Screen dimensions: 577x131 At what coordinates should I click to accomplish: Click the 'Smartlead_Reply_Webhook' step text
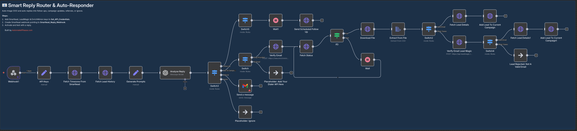click(x=52, y=22)
